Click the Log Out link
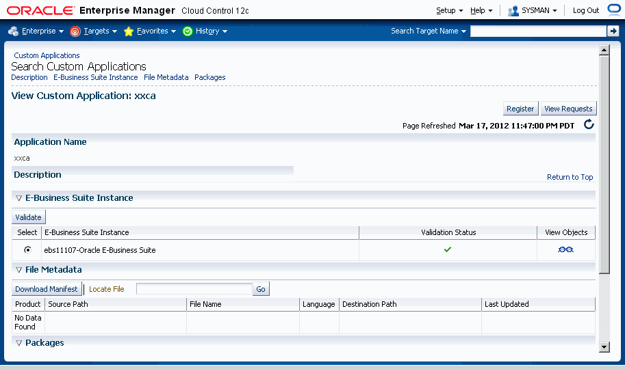This screenshot has width=625, height=369. tap(585, 10)
